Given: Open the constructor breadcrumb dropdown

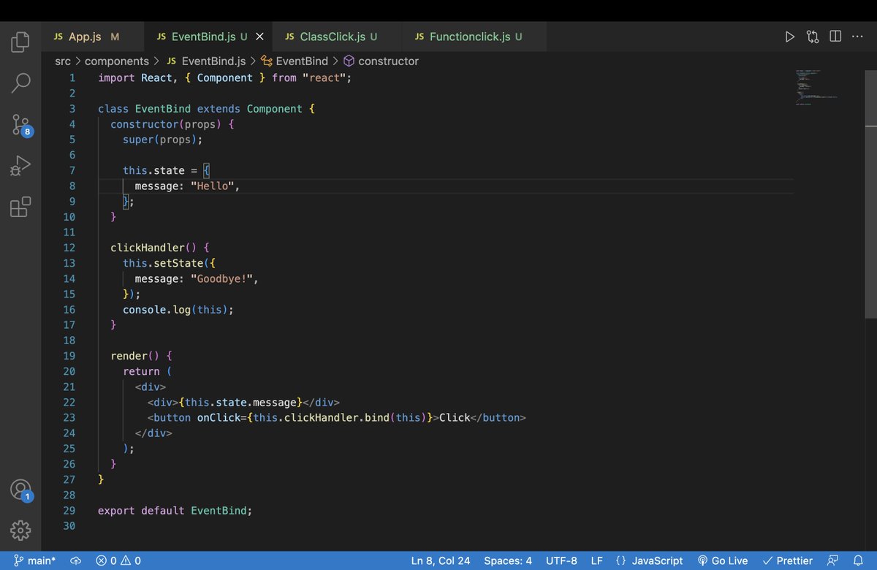Looking at the screenshot, I should (388, 61).
